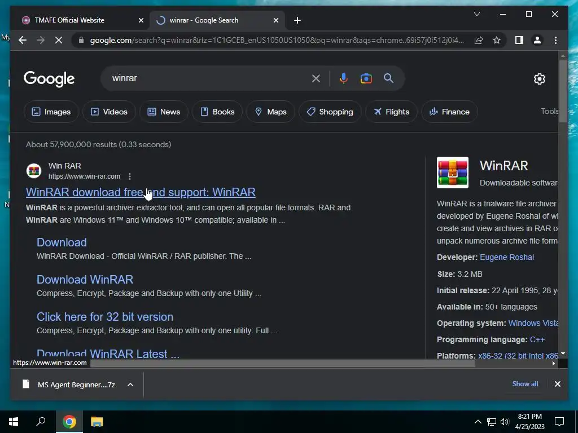Open the network status tray icon

pos(492,422)
